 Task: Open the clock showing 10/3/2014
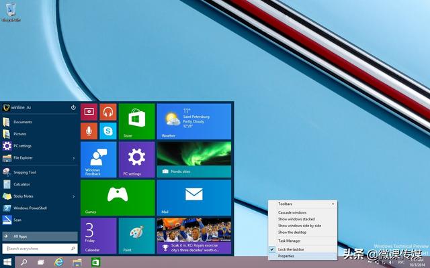pyautogui.click(x=417, y=263)
